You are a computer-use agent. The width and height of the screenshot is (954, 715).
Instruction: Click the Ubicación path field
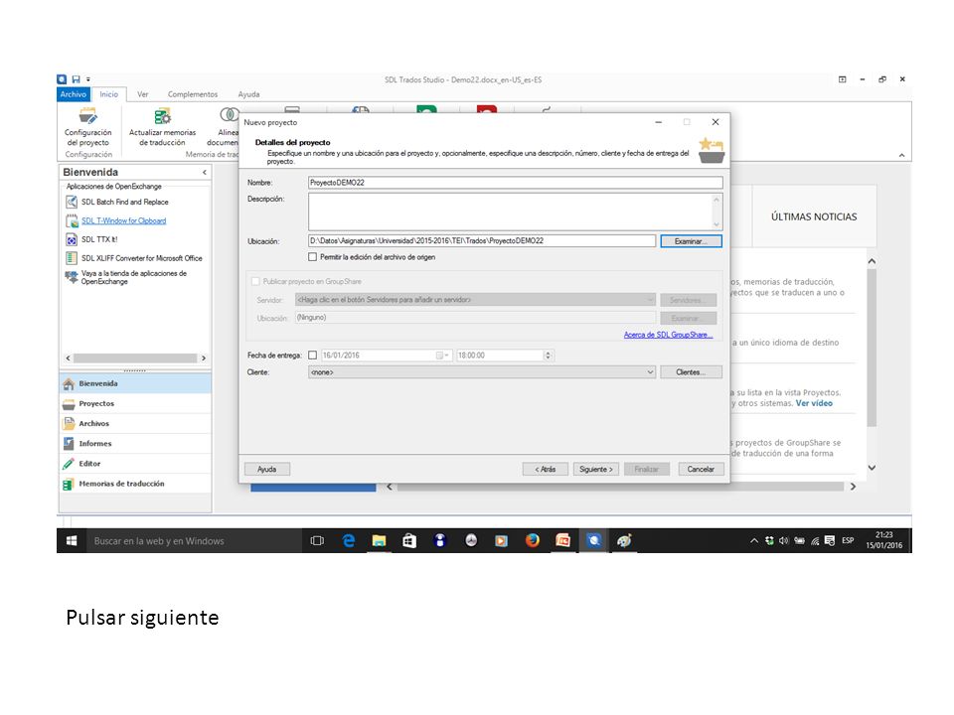coord(482,240)
